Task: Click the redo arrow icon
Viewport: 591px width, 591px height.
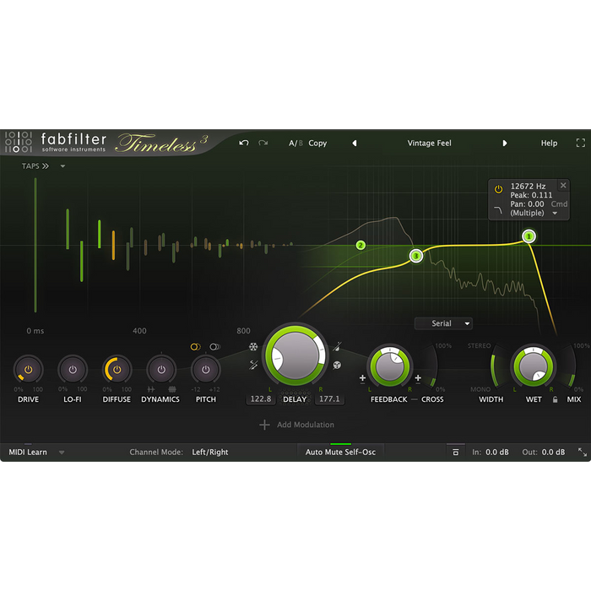Action: 263,143
